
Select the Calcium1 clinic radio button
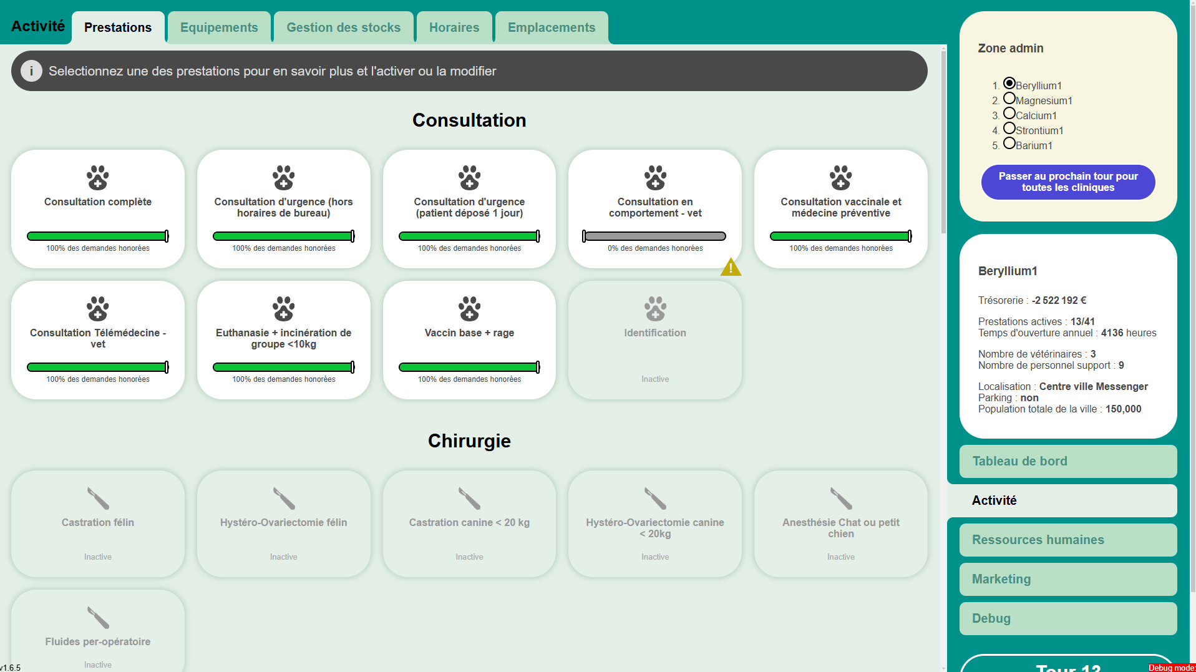[1009, 114]
